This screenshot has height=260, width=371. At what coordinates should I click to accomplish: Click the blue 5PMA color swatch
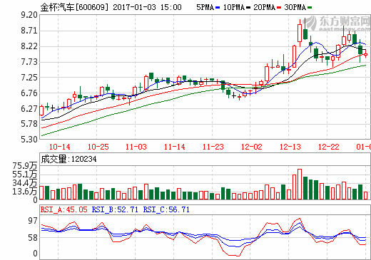click(218, 8)
